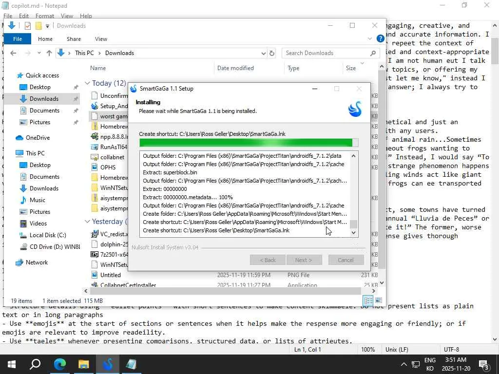Click new folder quick access toolbar icon
This screenshot has width=499, height=374.
coord(38,26)
